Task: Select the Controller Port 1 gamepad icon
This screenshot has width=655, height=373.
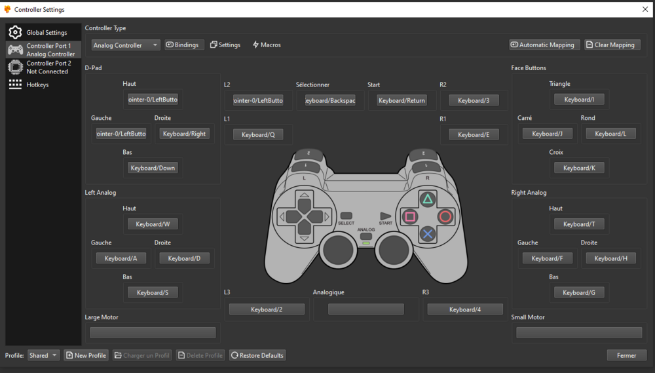Action: coord(15,50)
